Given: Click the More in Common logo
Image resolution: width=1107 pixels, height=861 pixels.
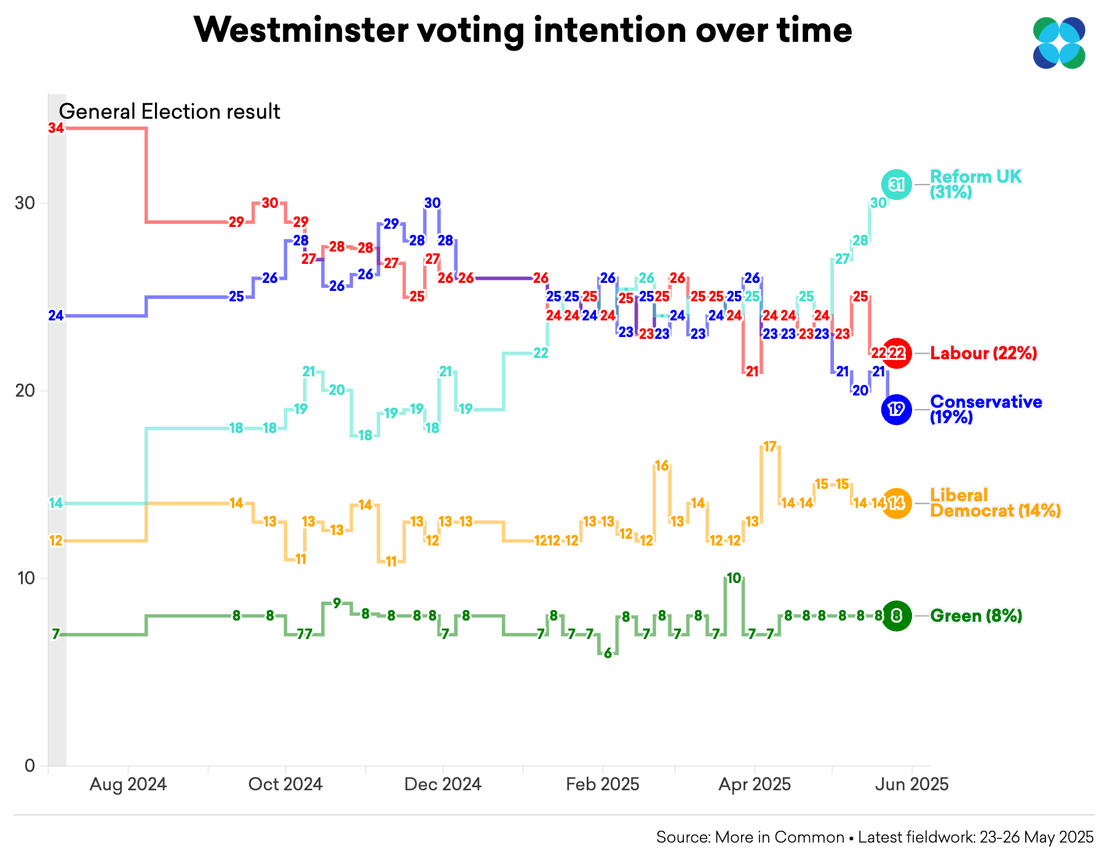Looking at the screenshot, I should (1059, 42).
